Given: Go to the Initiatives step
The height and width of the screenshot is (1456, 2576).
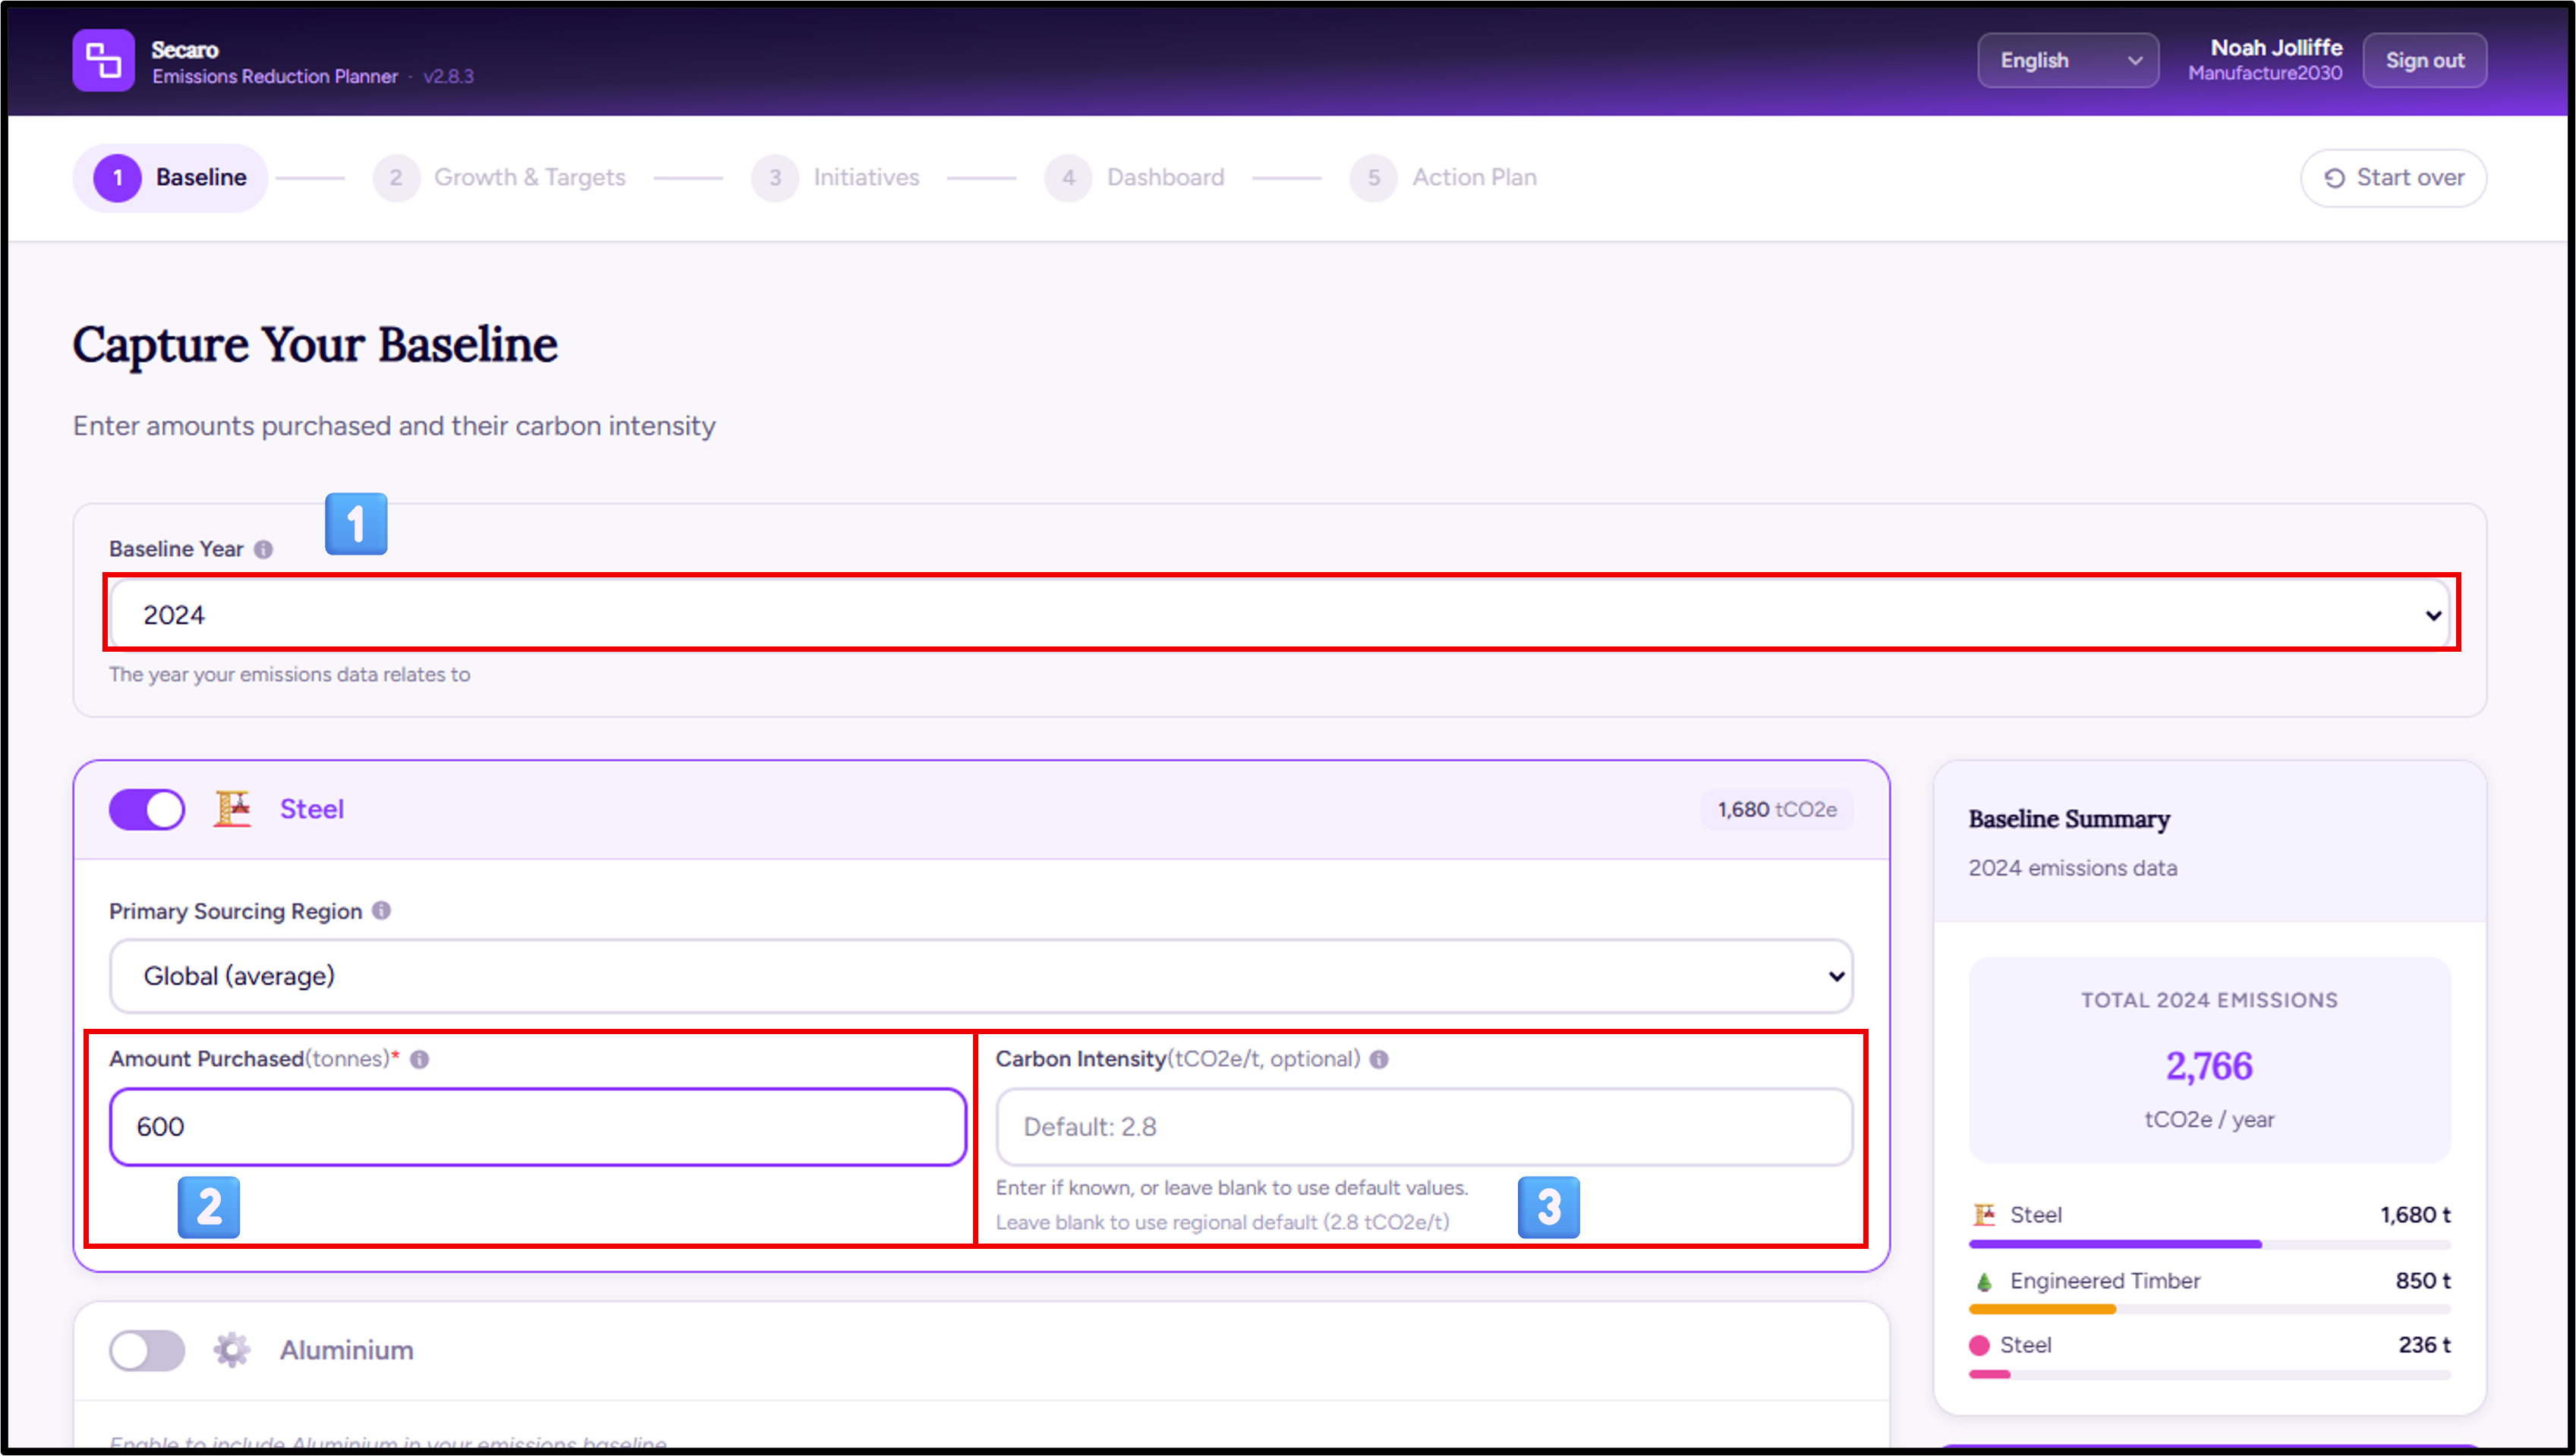Looking at the screenshot, I should tap(836, 178).
